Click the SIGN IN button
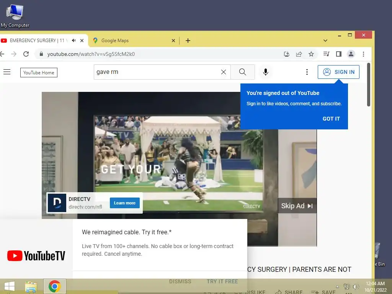This screenshot has width=392, height=294. click(x=338, y=72)
